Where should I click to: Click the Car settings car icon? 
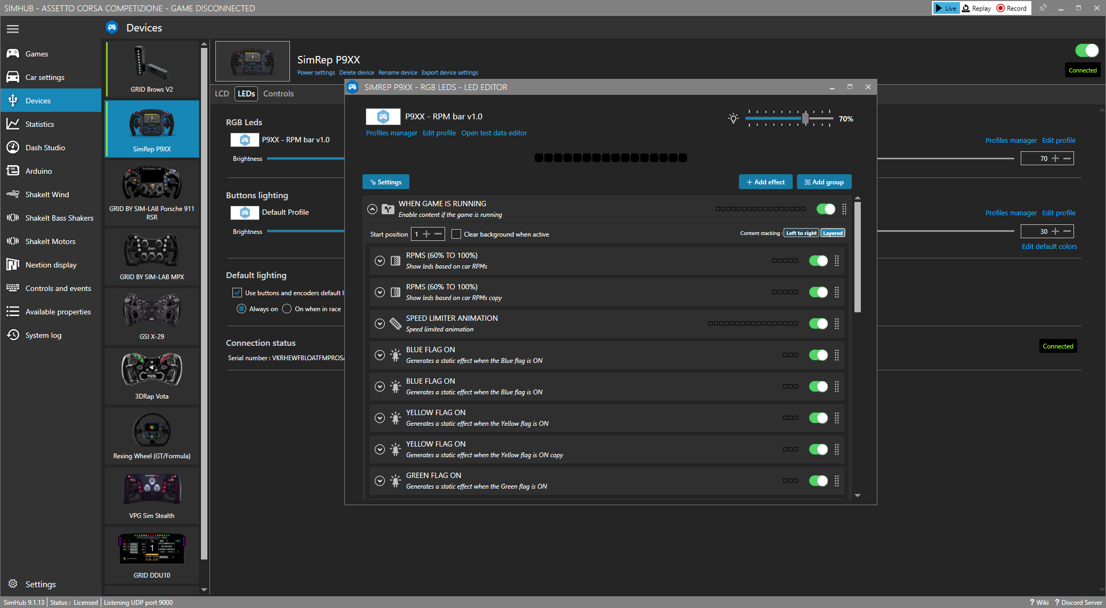pyautogui.click(x=13, y=77)
